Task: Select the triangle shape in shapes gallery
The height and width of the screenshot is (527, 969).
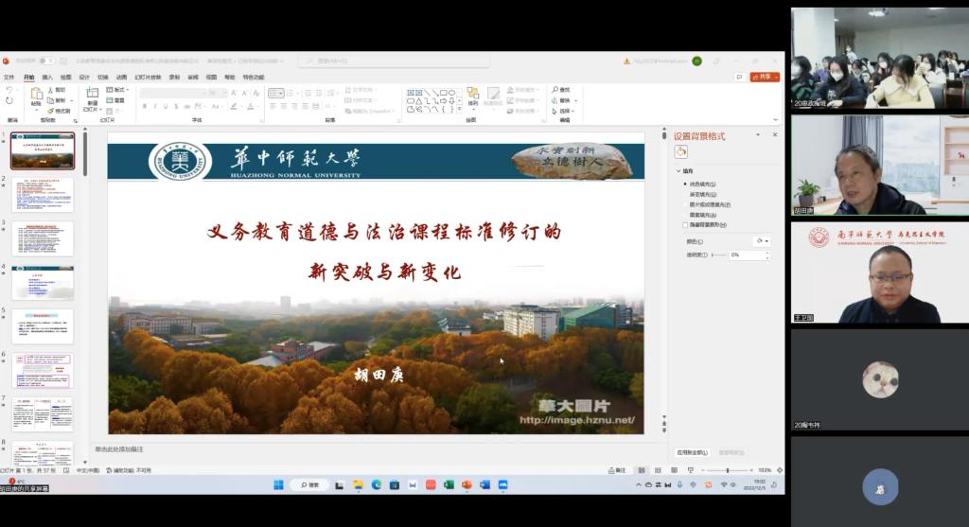Action: tap(419, 100)
